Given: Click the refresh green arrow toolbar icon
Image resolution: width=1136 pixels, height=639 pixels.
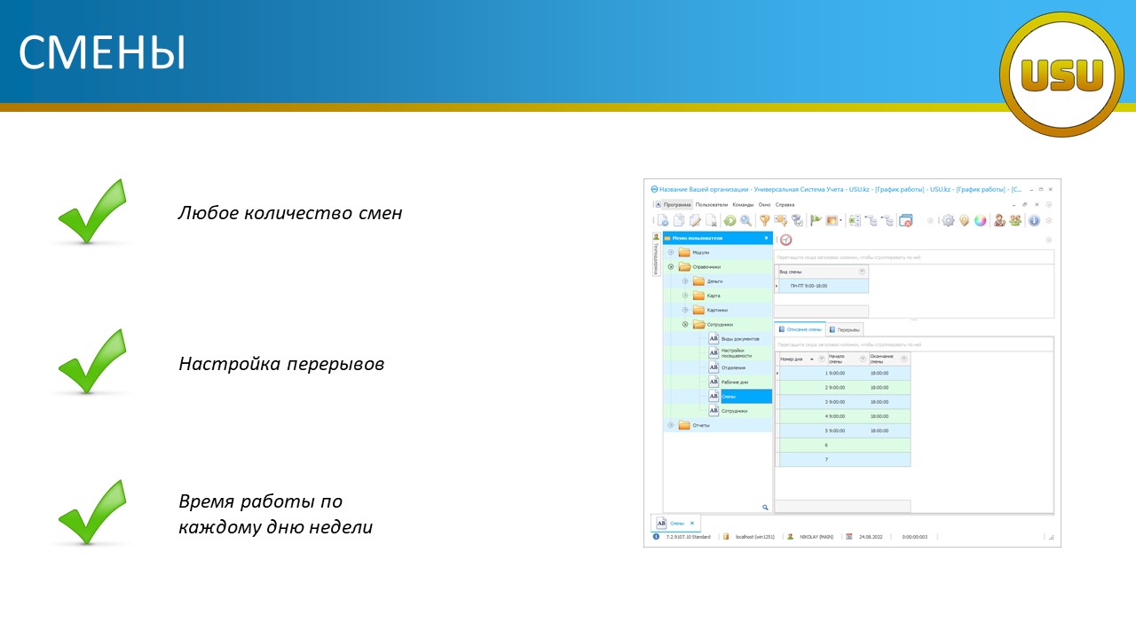Looking at the screenshot, I should pyautogui.click(x=730, y=221).
